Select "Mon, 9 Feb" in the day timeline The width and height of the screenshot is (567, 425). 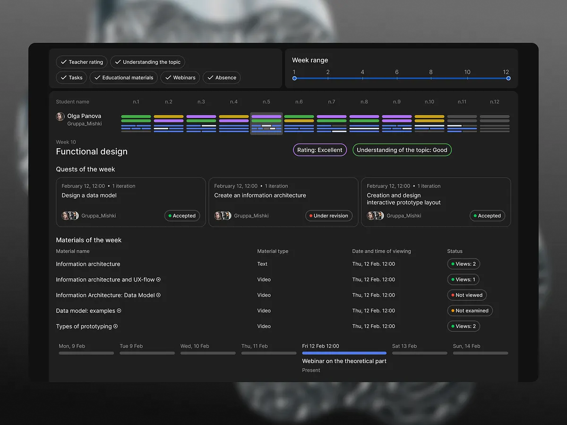point(71,346)
